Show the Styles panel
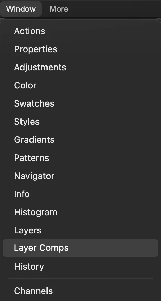This screenshot has width=161, height=301. tap(80, 122)
